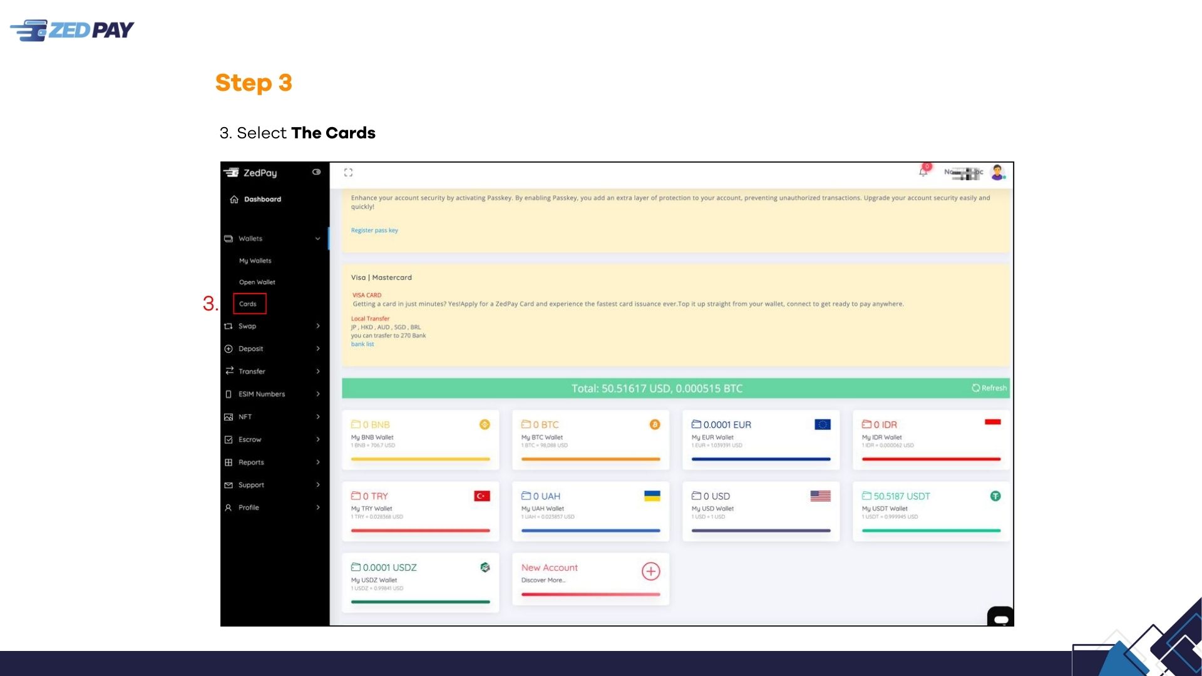Open the 0.0001 USDZ wallet title
The image size is (1202, 676).
pos(384,567)
